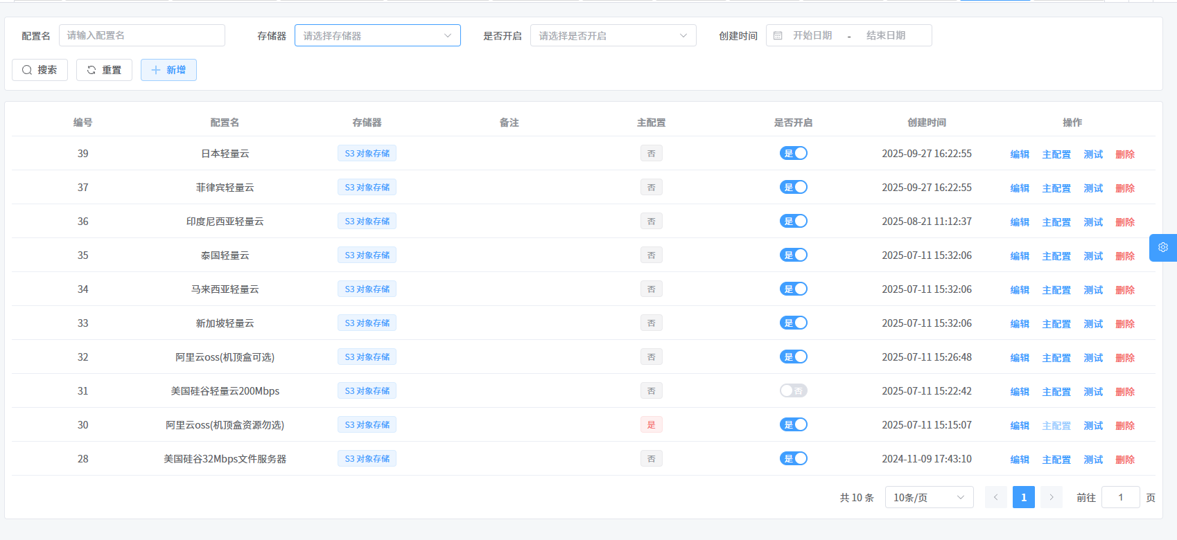The height and width of the screenshot is (540, 1177).
Task: Click the red 是 main-config tag in row 30
Action: tap(652, 424)
